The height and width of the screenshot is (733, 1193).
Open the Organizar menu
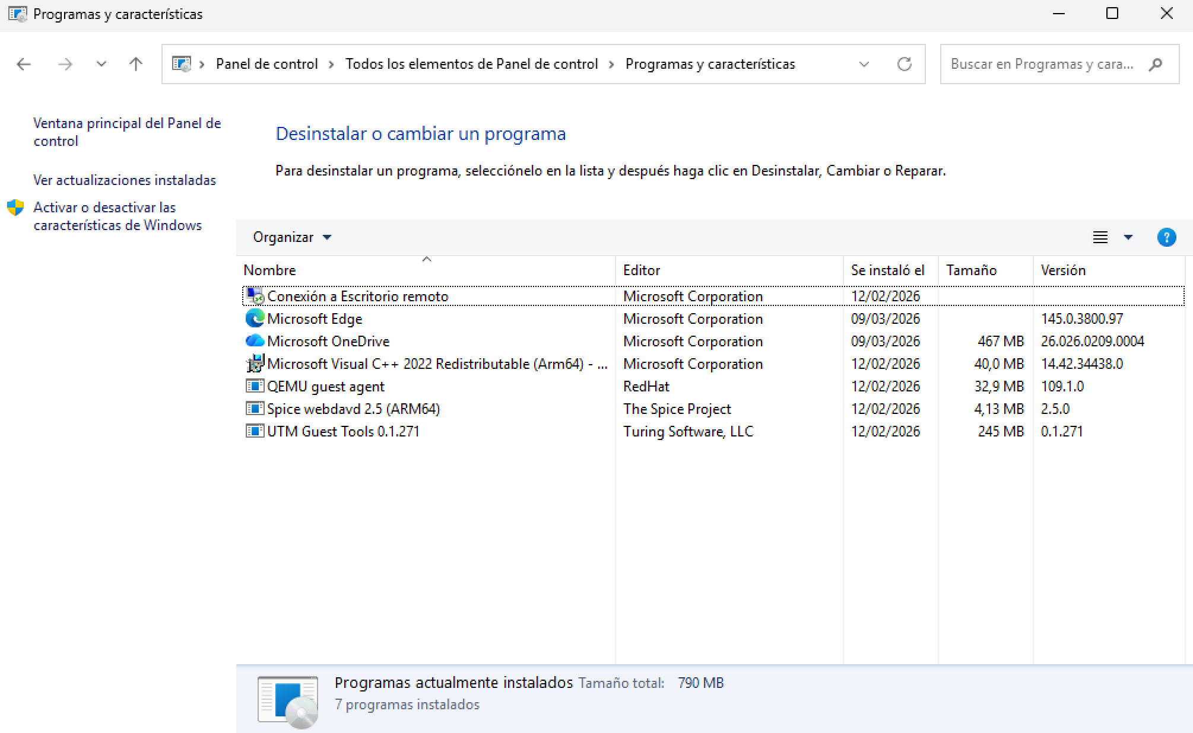coord(292,237)
